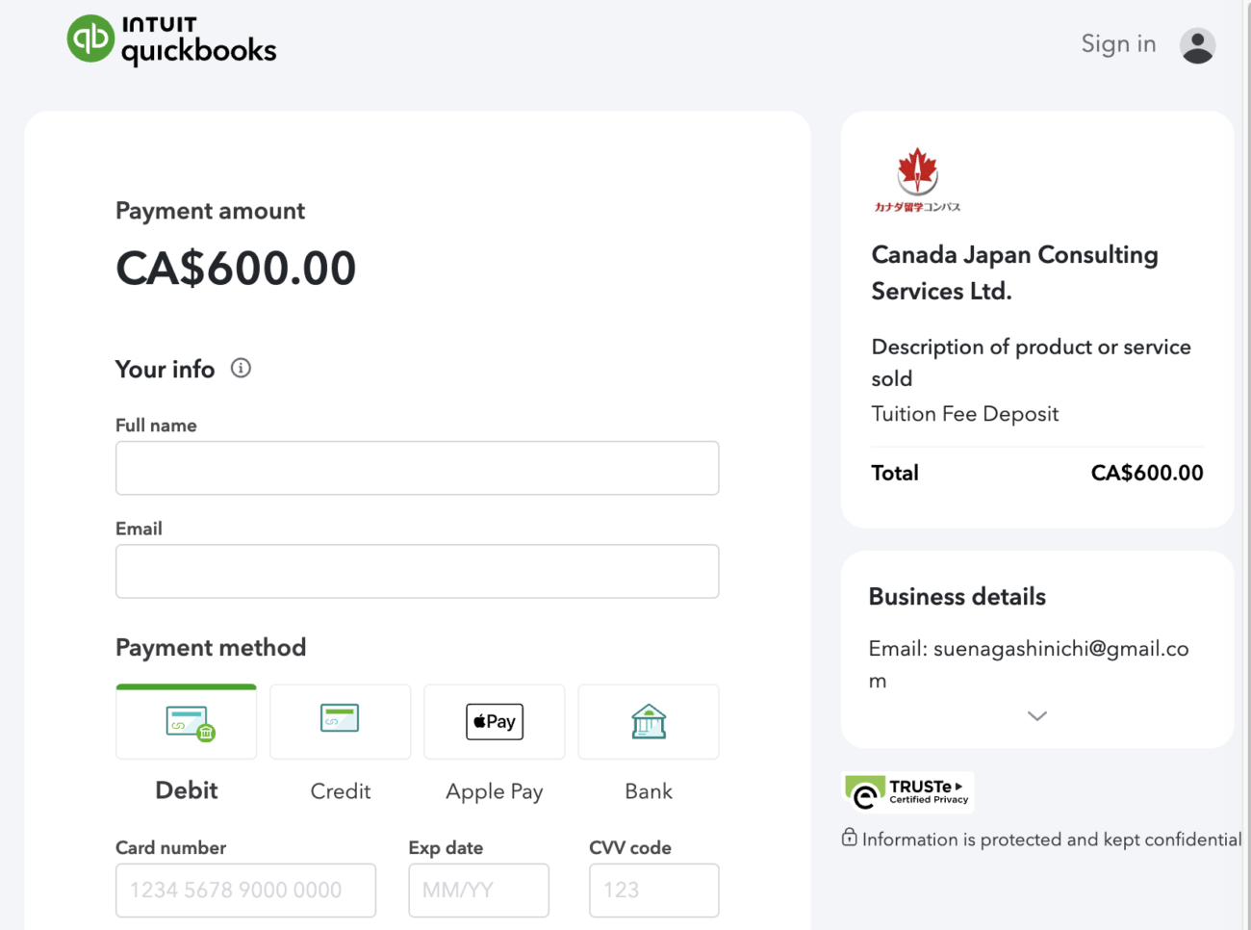Image resolution: width=1251 pixels, height=930 pixels.
Task: Pick the Bank building icon
Action: coord(649,721)
